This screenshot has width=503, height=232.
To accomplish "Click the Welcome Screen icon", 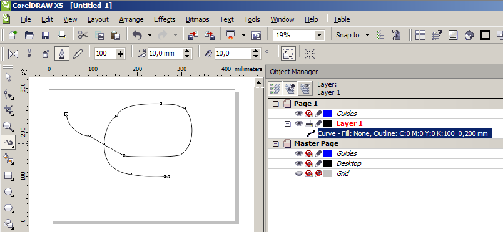I will point(257,35).
